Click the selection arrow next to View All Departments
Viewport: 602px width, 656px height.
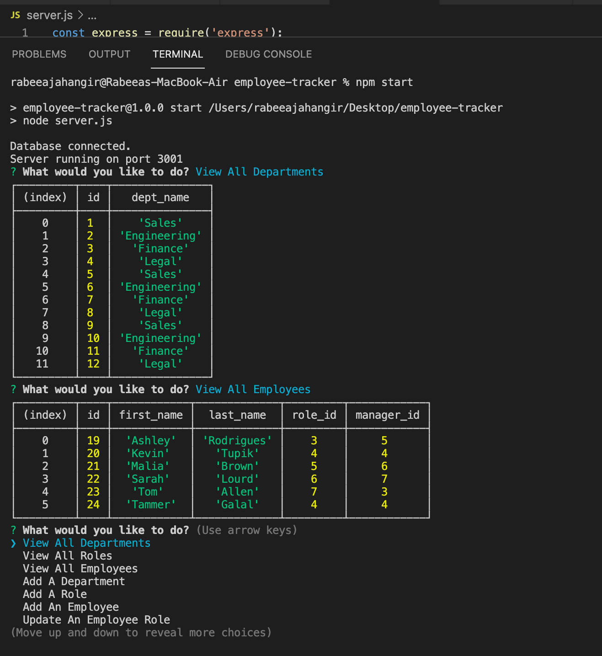pos(14,543)
